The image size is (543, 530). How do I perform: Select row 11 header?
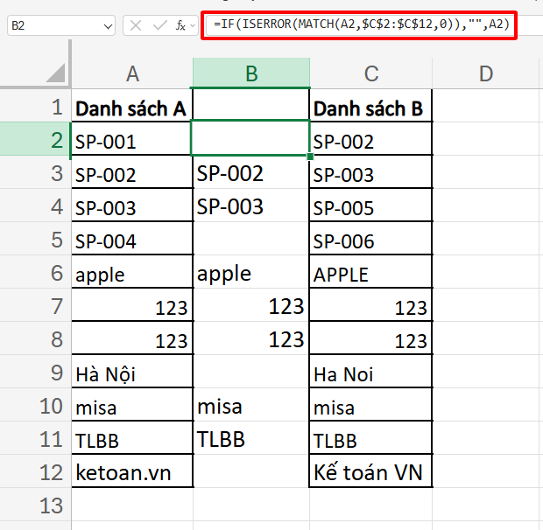[35, 439]
